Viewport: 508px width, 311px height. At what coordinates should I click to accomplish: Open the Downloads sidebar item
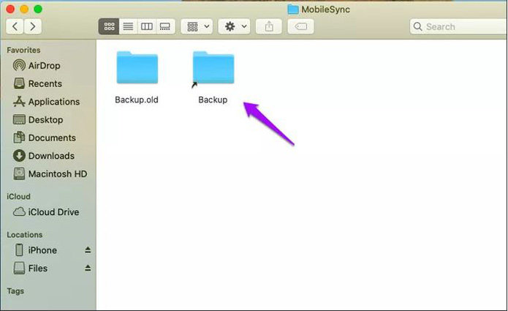click(51, 156)
